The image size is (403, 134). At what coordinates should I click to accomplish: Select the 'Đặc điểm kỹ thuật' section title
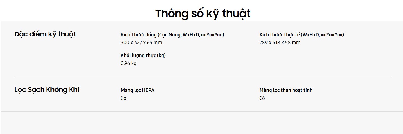click(x=45, y=34)
